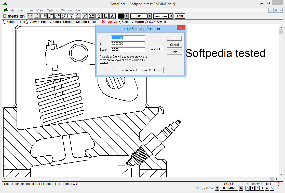The image size is (285, 193).
Task: Switch to the Edit tab
Action: (22, 22)
